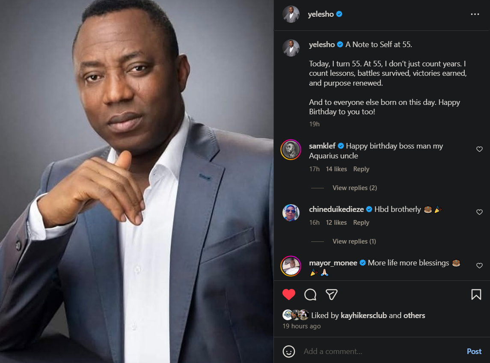Image resolution: width=490 pixels, height=363 pixels.
Task: Unlike the post with the red heart
Action: pos(289,295)
